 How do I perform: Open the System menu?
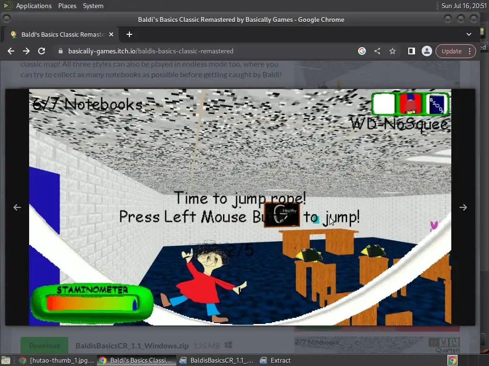point(93,6)
